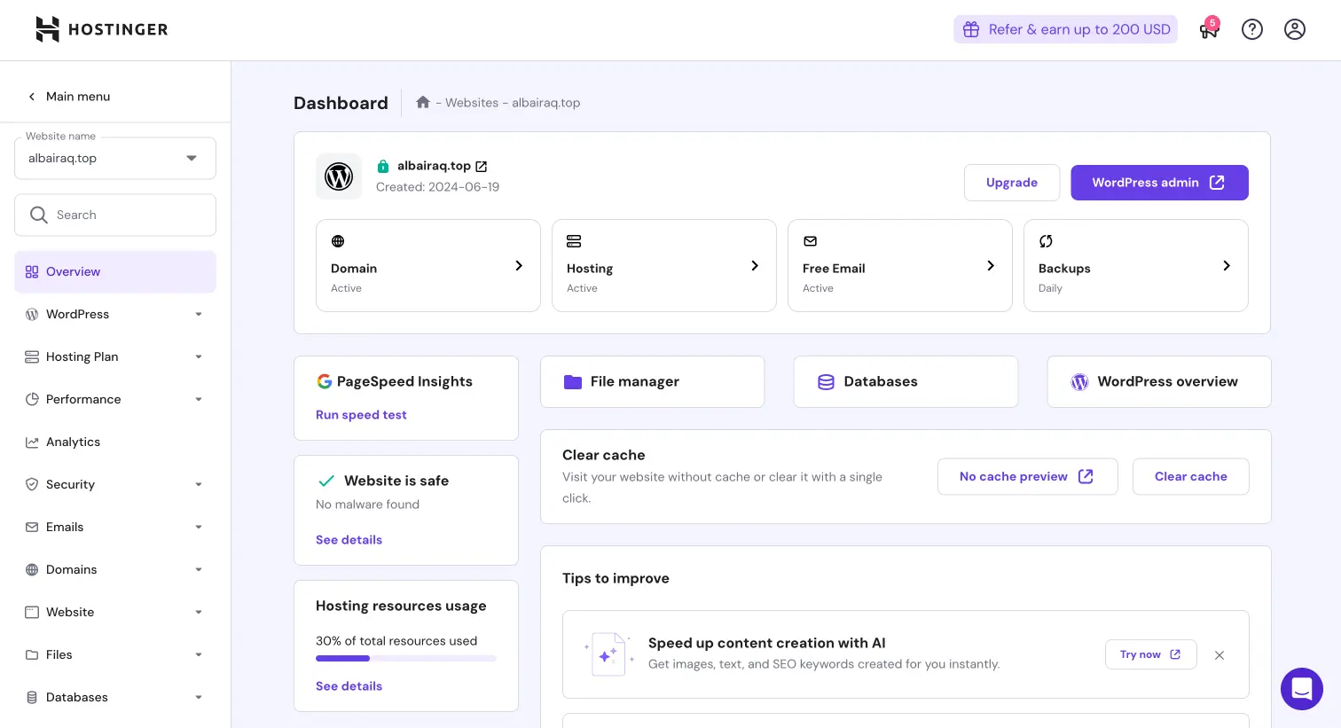
Task: Click the gift icon in referral banner
Action: click(x=971, y=29)
